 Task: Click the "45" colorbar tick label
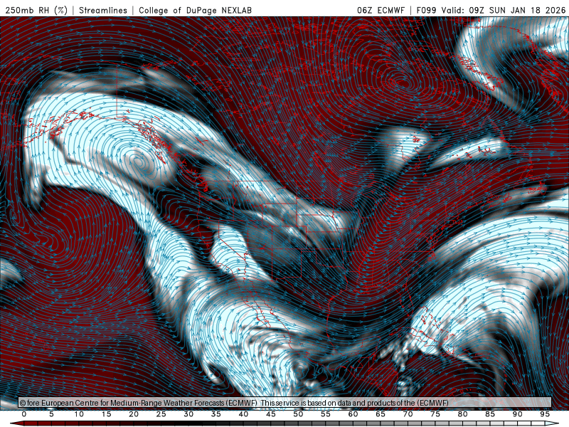click(271, 414)
